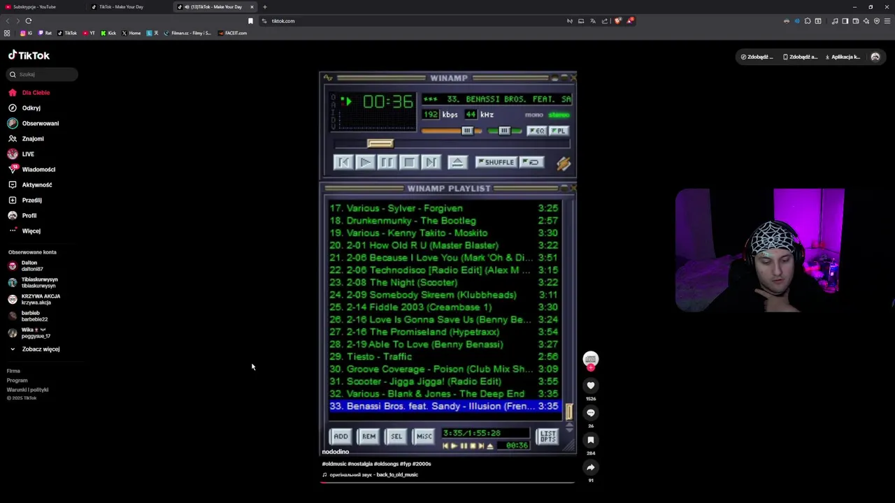
Task: Open Profil in sidebar
Action: (22, 216)
